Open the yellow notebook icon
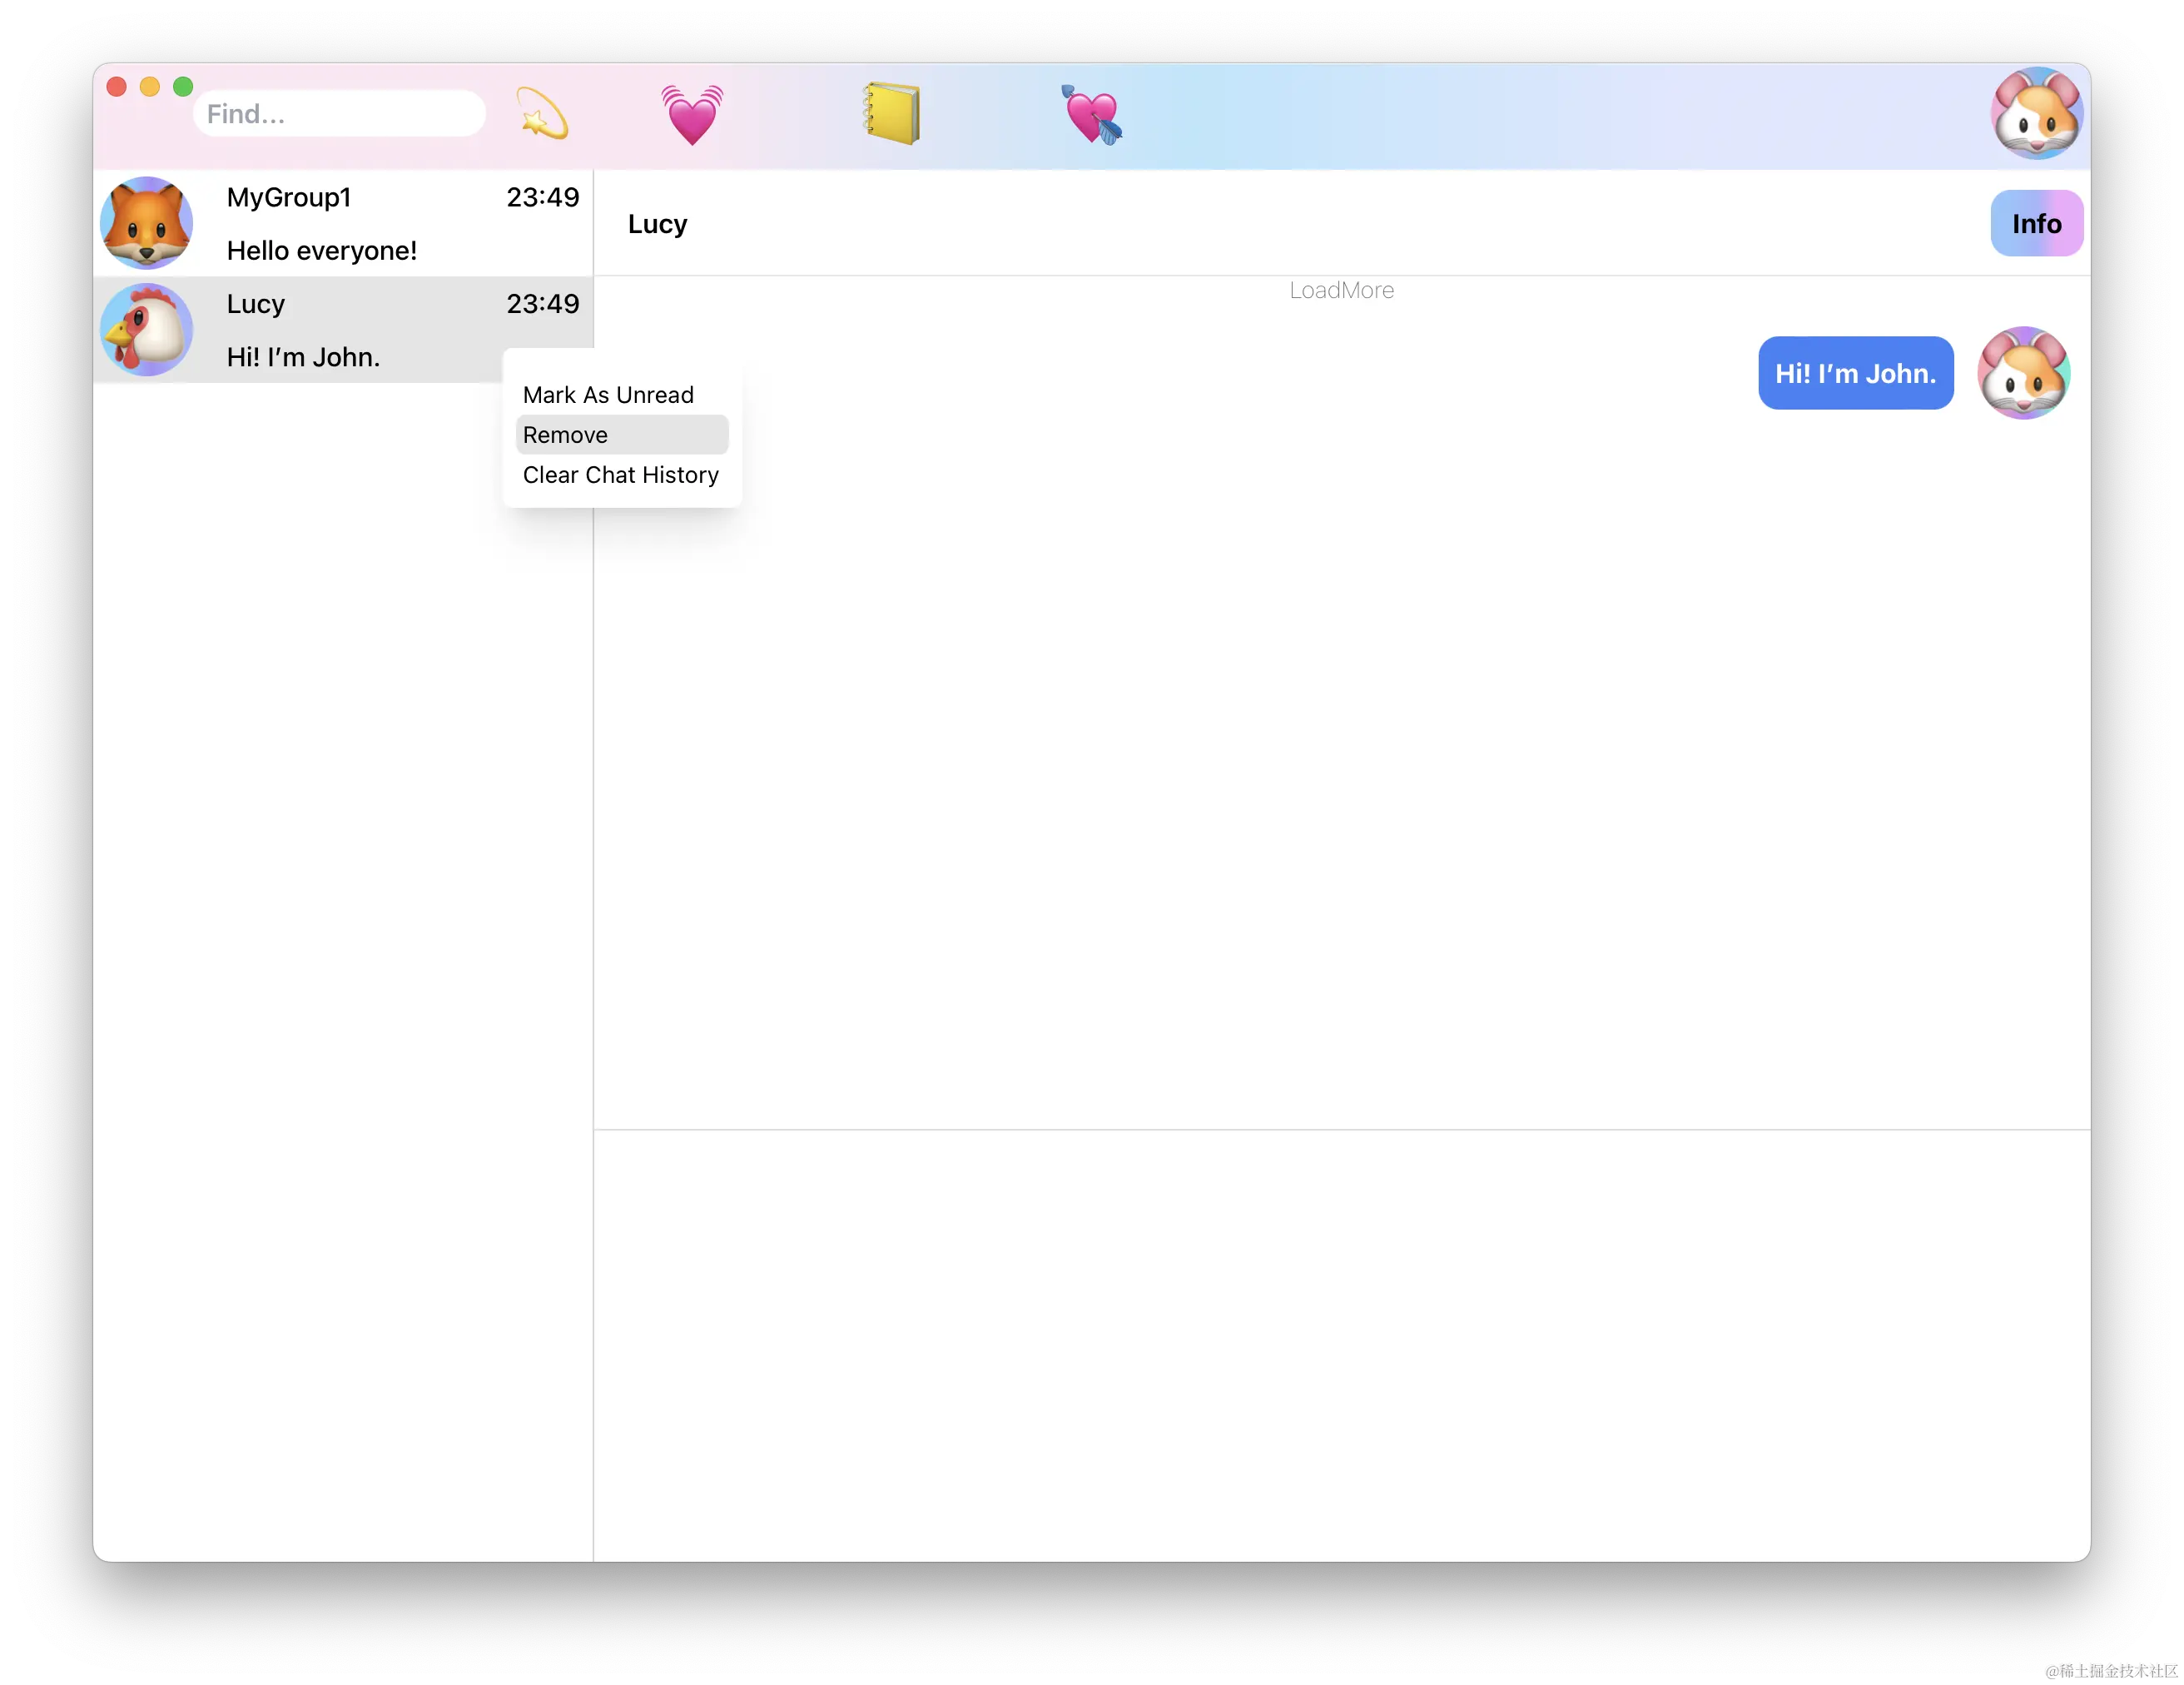The width and height of the screenshot is (2184, 1685). click(x=892, y=114)
